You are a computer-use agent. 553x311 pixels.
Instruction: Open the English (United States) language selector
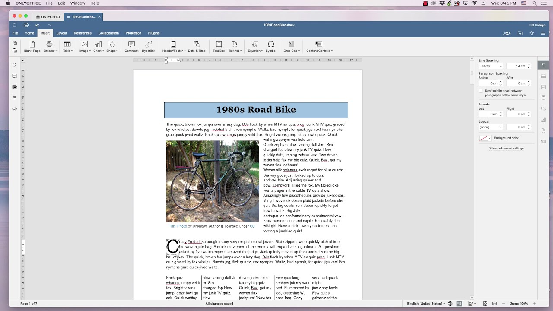coord(426,304)
